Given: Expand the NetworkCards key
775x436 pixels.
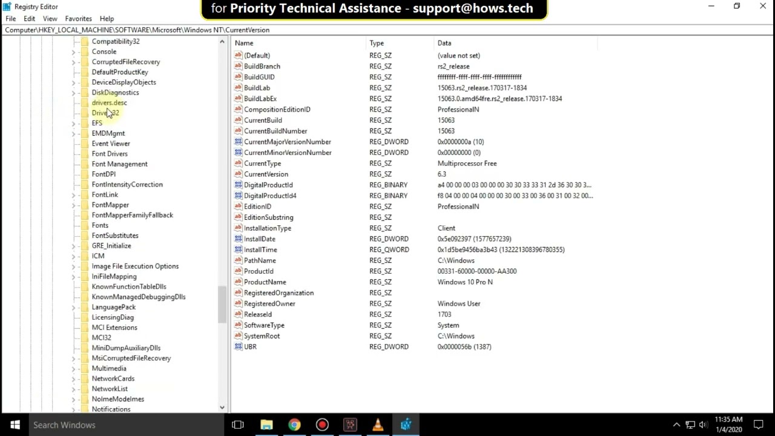Looking at the screenshot, I should click(x=74, y=378).
